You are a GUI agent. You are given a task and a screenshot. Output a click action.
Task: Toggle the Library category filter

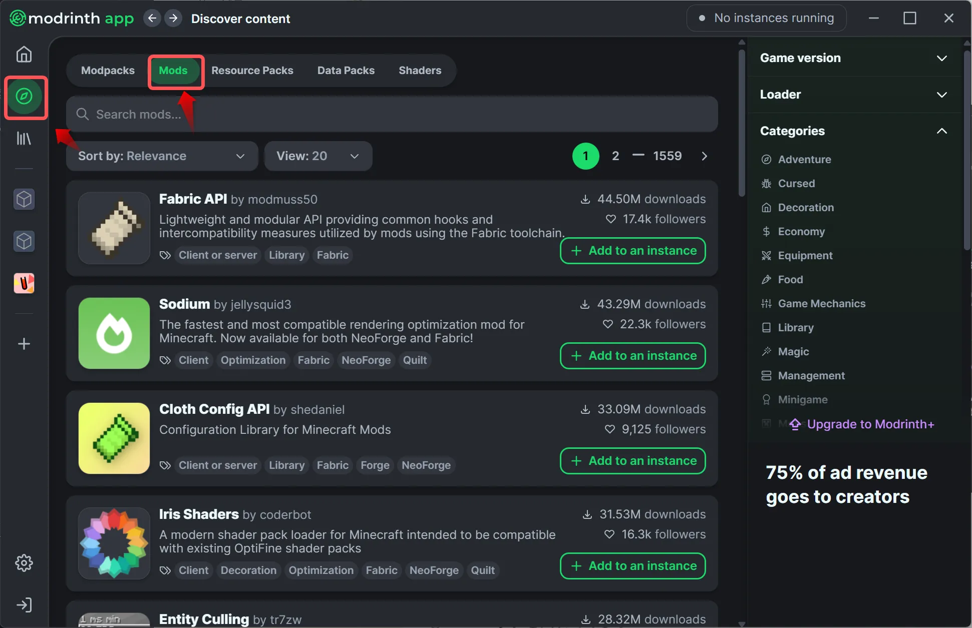[x=795, y=327]
